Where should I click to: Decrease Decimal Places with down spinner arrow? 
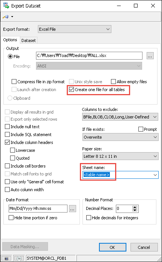(135, 210)
